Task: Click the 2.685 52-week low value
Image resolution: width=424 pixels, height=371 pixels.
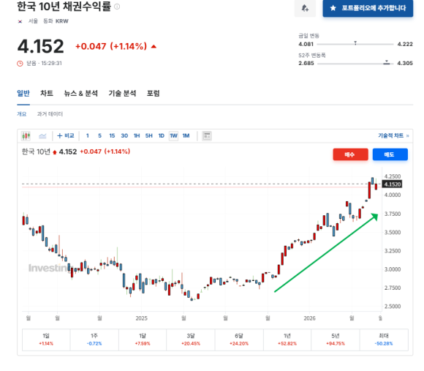Action: click(x=306, y=64)
